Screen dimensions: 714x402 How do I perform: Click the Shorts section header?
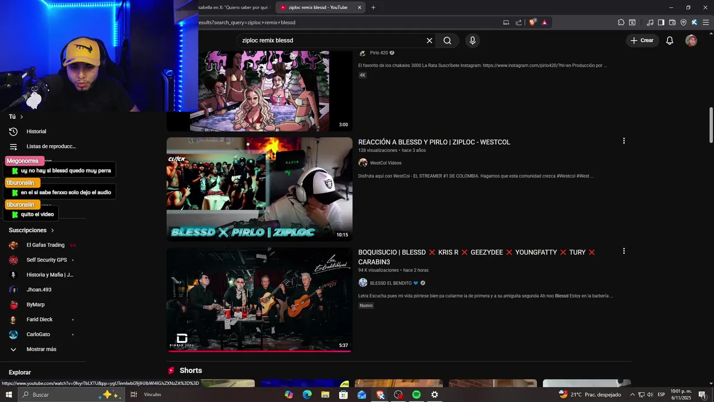point(190,371)
